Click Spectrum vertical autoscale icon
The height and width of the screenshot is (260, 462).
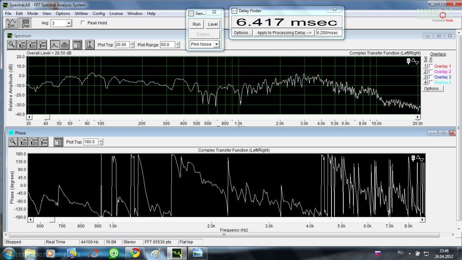pyautogui.click(x=90, y=45)
